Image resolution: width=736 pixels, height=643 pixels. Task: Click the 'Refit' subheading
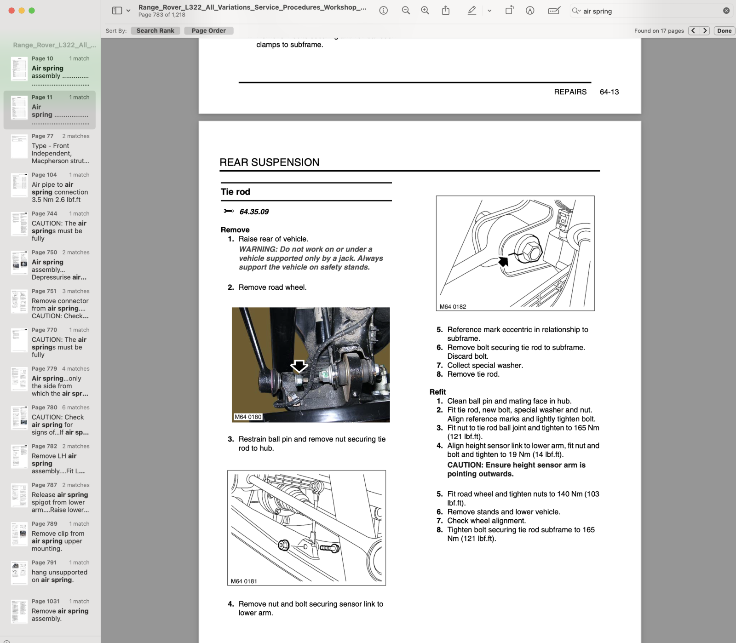tap(437, 392)
